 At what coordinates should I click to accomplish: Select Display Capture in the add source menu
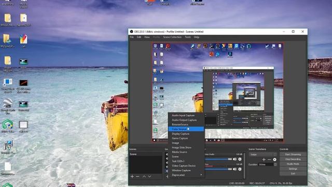(186, 134)
